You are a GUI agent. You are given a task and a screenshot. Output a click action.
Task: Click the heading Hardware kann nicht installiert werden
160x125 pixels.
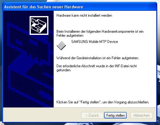[84, 15]
